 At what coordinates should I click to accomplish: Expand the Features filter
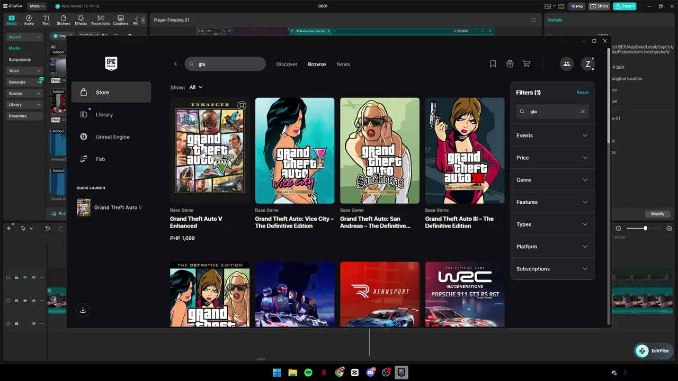click(x=552, y=202)
